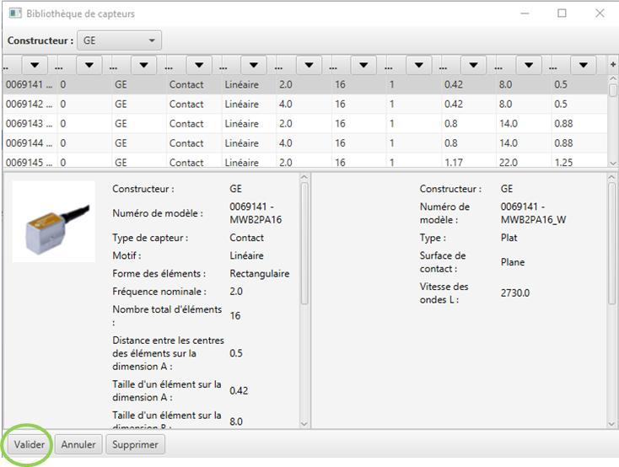Screen dimensions: 619x467
Task: Close the Bibliothèque de capteurs window
Action: [600, 13]
